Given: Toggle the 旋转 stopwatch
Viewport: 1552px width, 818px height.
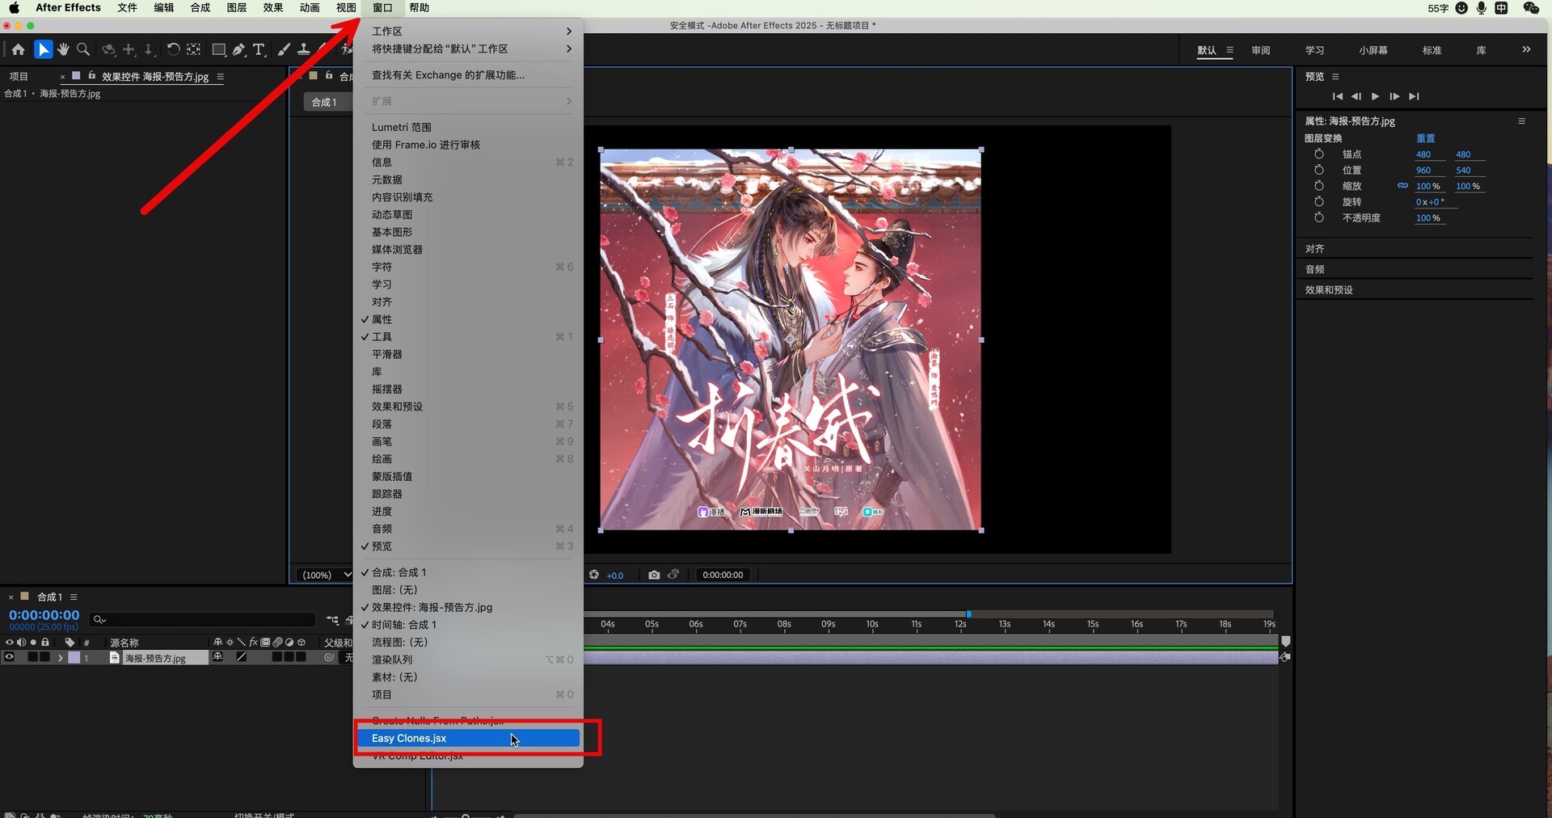Looking at the screenshot, I should pyautogui.click(x=1319, y=201).
